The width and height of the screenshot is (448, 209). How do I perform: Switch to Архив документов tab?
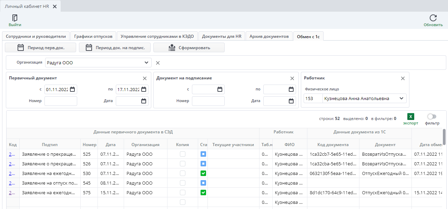pyautogui.click(x=269, y=36)
